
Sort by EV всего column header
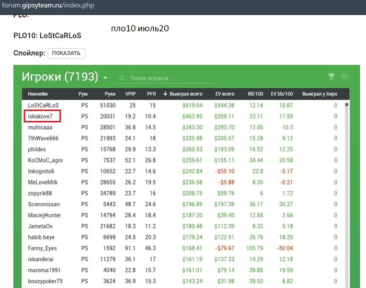pos(225,94)
